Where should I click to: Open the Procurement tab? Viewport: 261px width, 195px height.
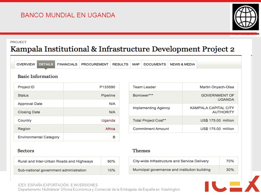[95, 64]
